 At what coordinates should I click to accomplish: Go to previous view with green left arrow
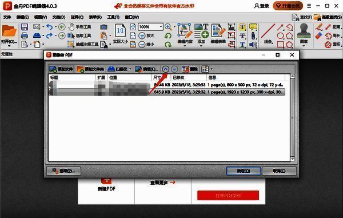pos(62,27)
